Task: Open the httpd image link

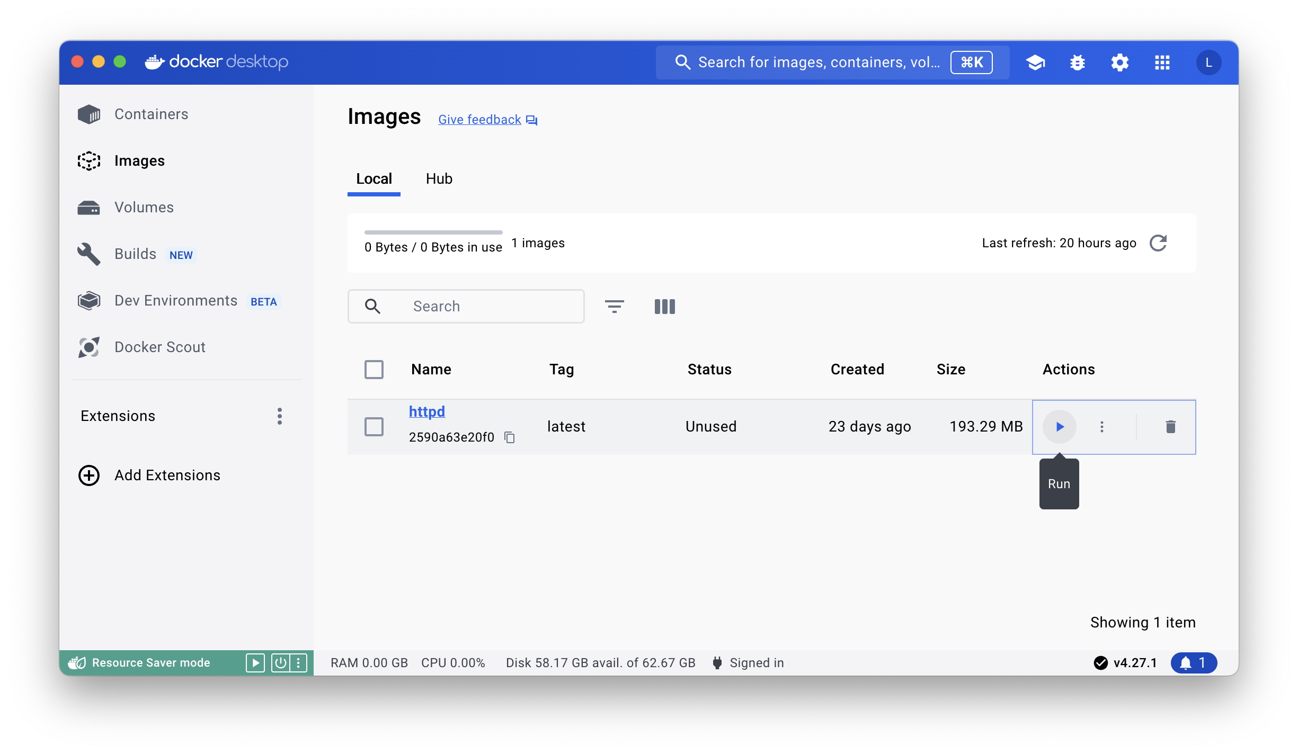Action: pos(427,411)
